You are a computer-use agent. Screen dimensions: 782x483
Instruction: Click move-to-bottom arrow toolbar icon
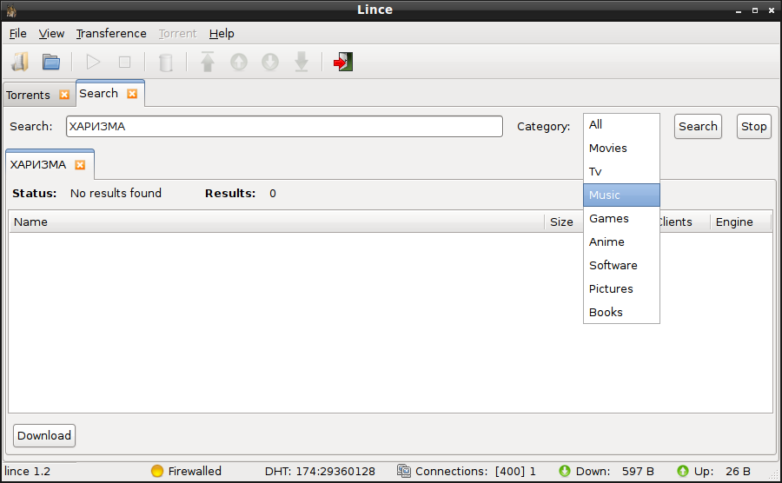[302, 62]
